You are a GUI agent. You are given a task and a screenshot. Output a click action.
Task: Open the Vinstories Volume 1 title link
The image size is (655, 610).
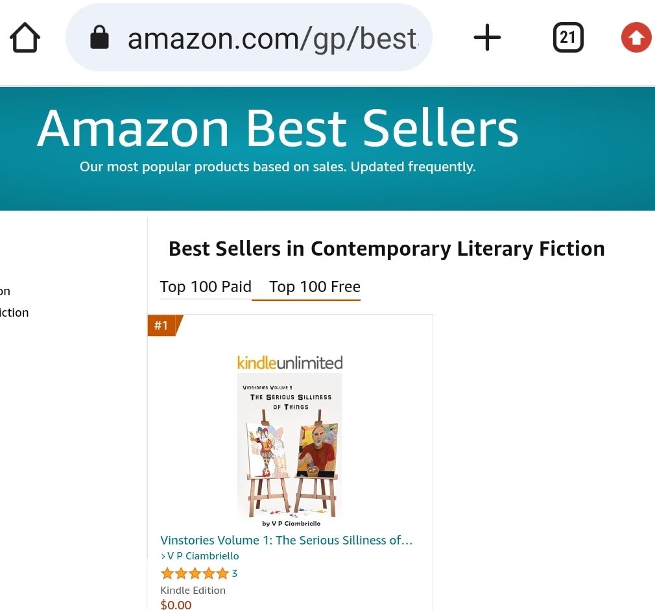tap(286, 540)
